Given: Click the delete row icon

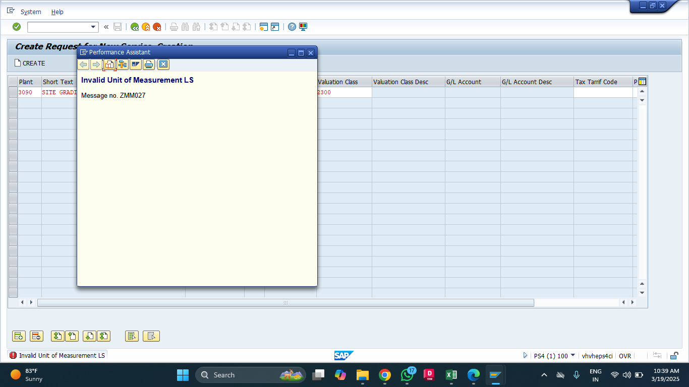Looking at the screenshot, I should tap(36, 336).
